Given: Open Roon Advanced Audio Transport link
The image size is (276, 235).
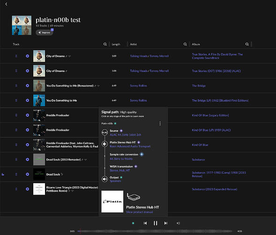Looking at the screenshot, I should point(130,146).
